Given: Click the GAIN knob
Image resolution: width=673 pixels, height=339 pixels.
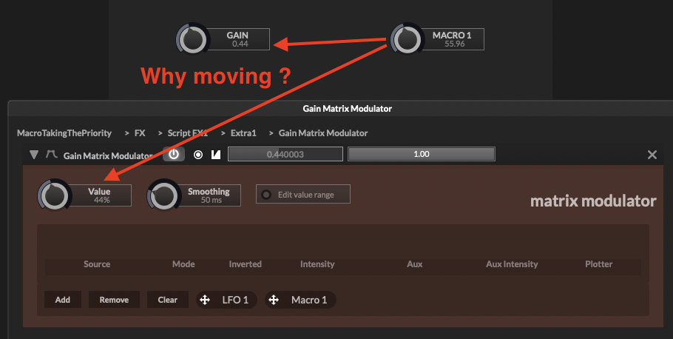Looking at the screenshot, I should (192, 39).
